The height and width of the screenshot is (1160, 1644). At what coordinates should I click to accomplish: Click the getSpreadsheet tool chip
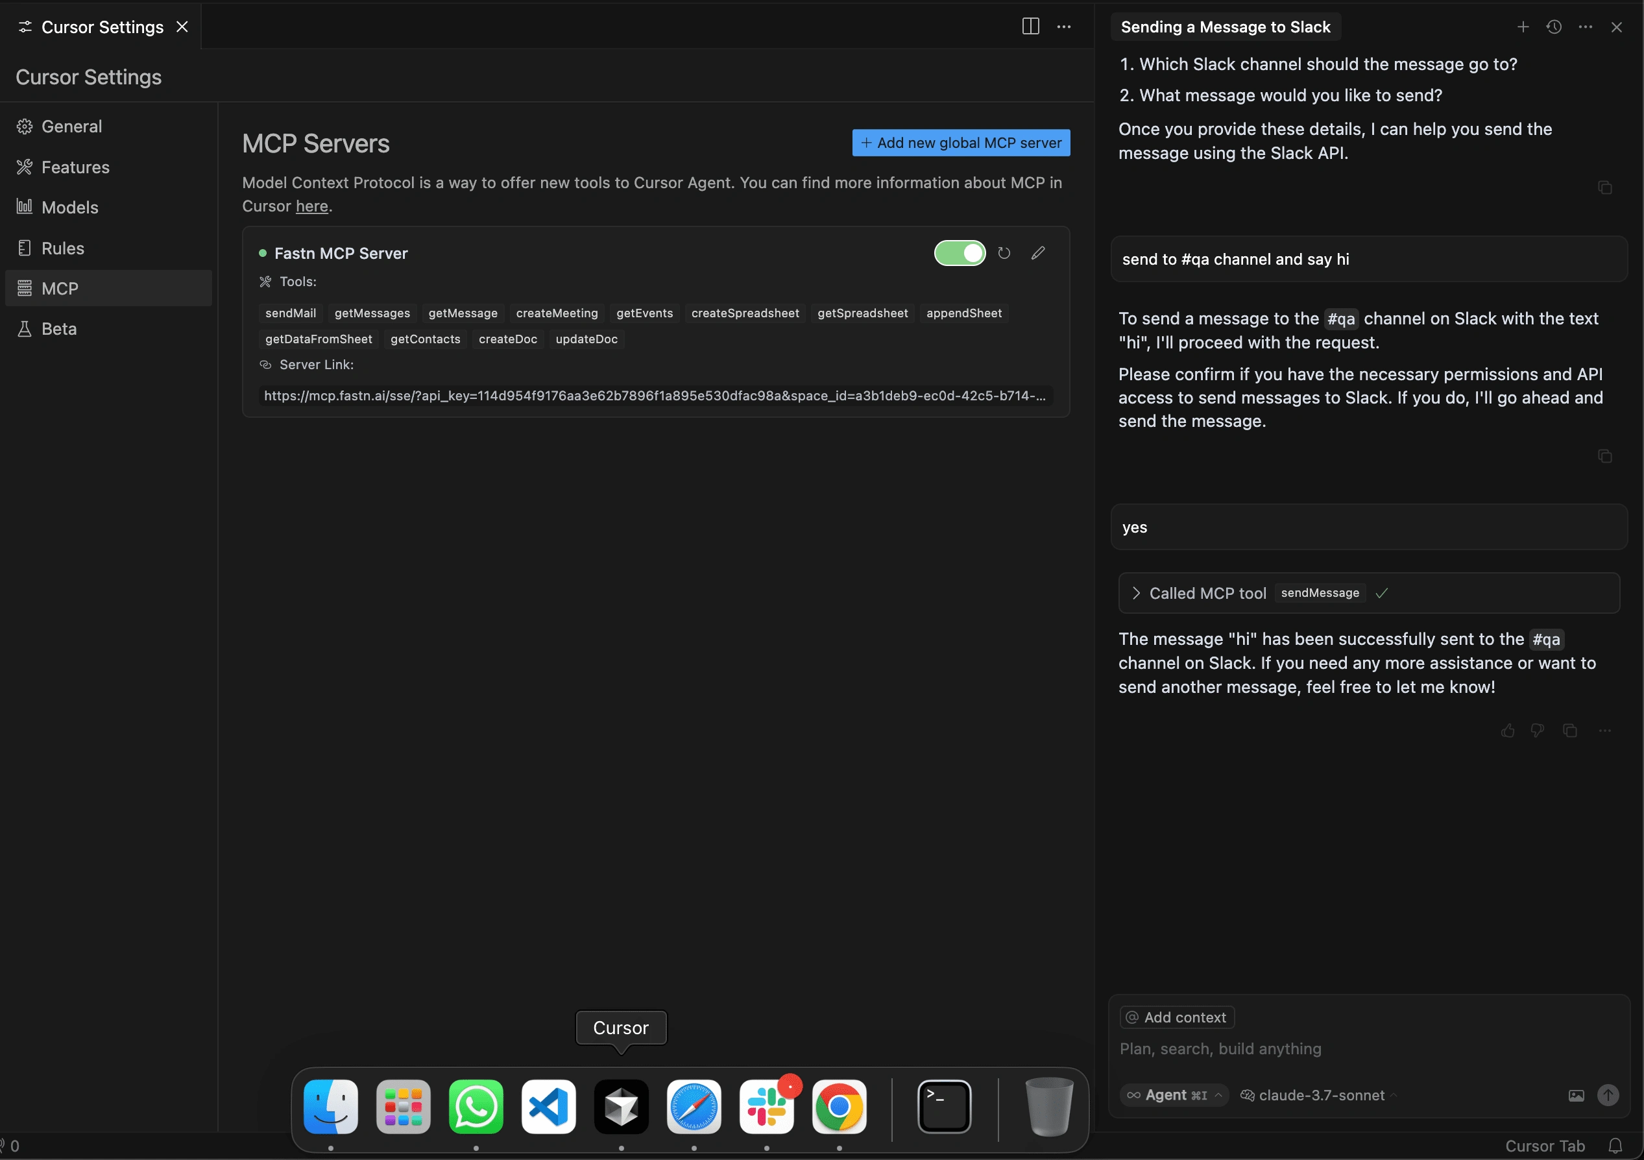(x=862, y=313)
